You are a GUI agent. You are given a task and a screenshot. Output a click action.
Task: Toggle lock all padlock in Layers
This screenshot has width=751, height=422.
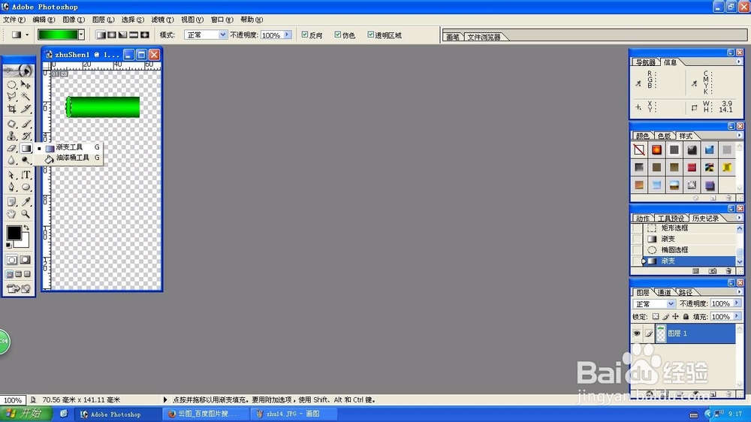pos(686,317)
